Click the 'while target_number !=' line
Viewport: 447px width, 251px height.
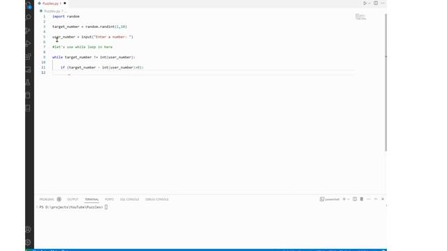(94, 57)
